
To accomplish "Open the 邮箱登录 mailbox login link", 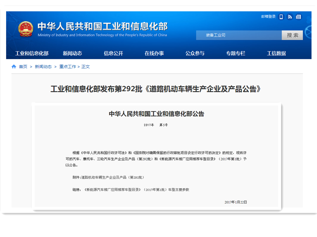I will 268,17.
